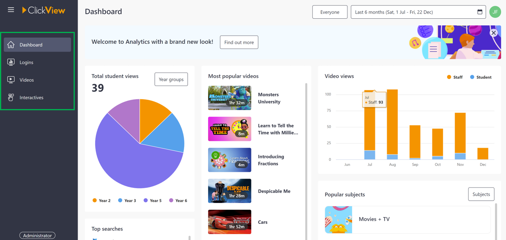Open the Monsters University thumbnail
Image resolution: width=506 pixels, height=240 pixels.
[230, 98]
